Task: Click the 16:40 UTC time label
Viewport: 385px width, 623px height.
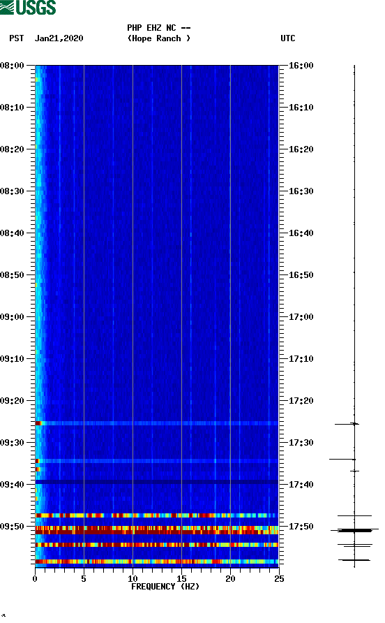Action: click(x=301, y=233)
